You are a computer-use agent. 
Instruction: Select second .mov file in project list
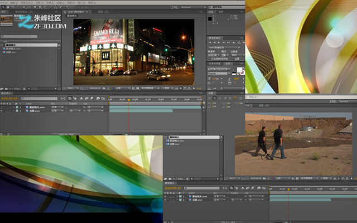click(9, 52)
